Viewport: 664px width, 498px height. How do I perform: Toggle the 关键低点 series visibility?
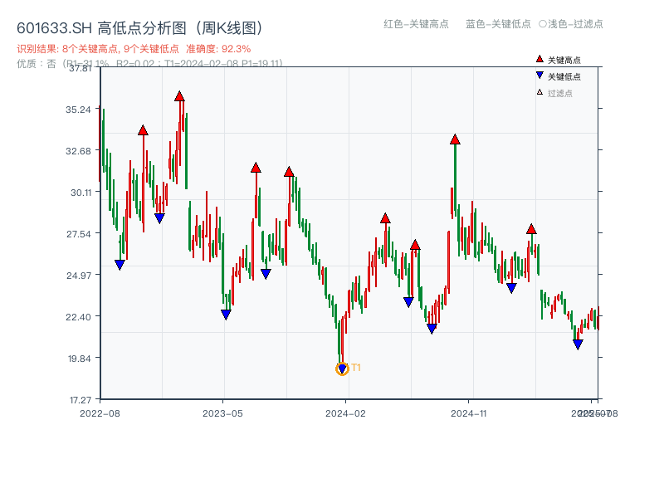point(556,75)
